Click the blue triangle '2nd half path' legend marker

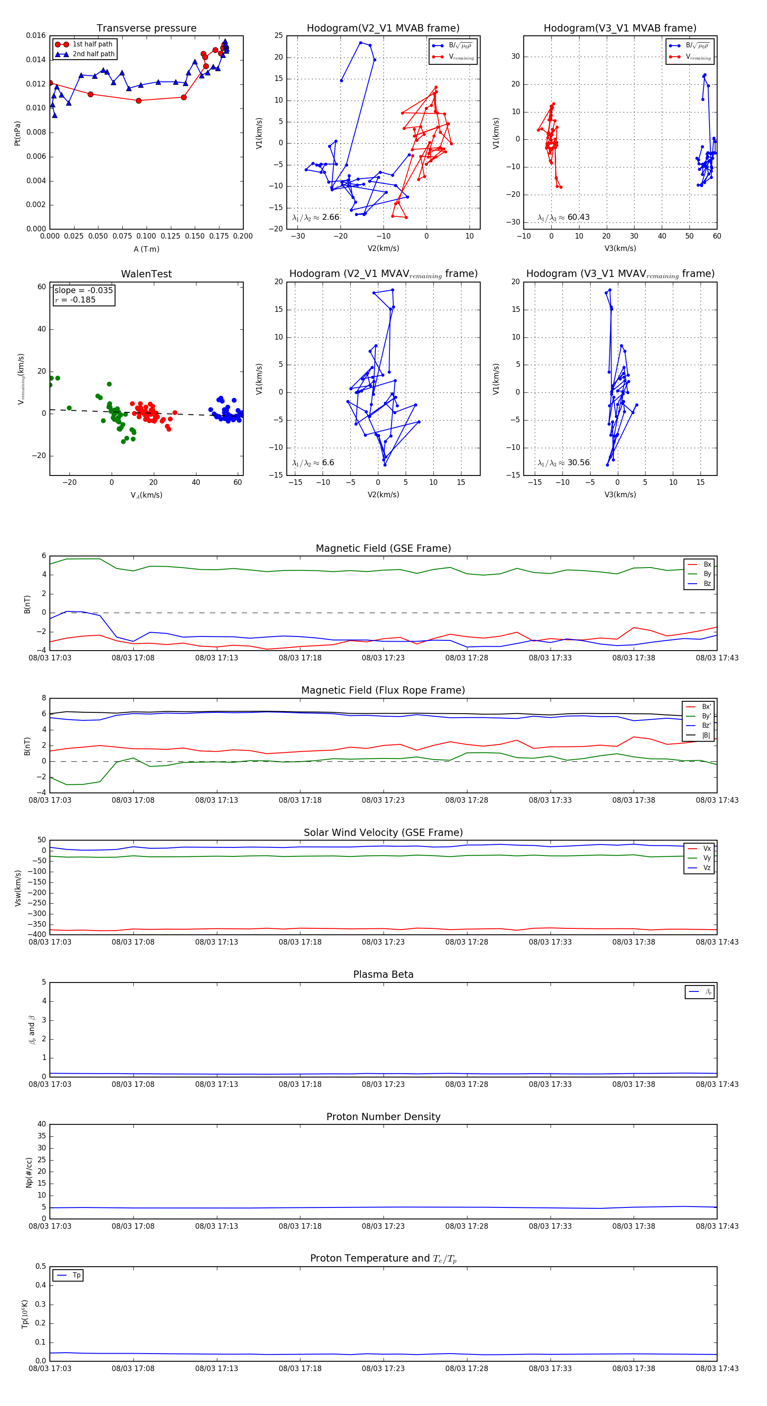pyautogui.click(x=62, y=54)
